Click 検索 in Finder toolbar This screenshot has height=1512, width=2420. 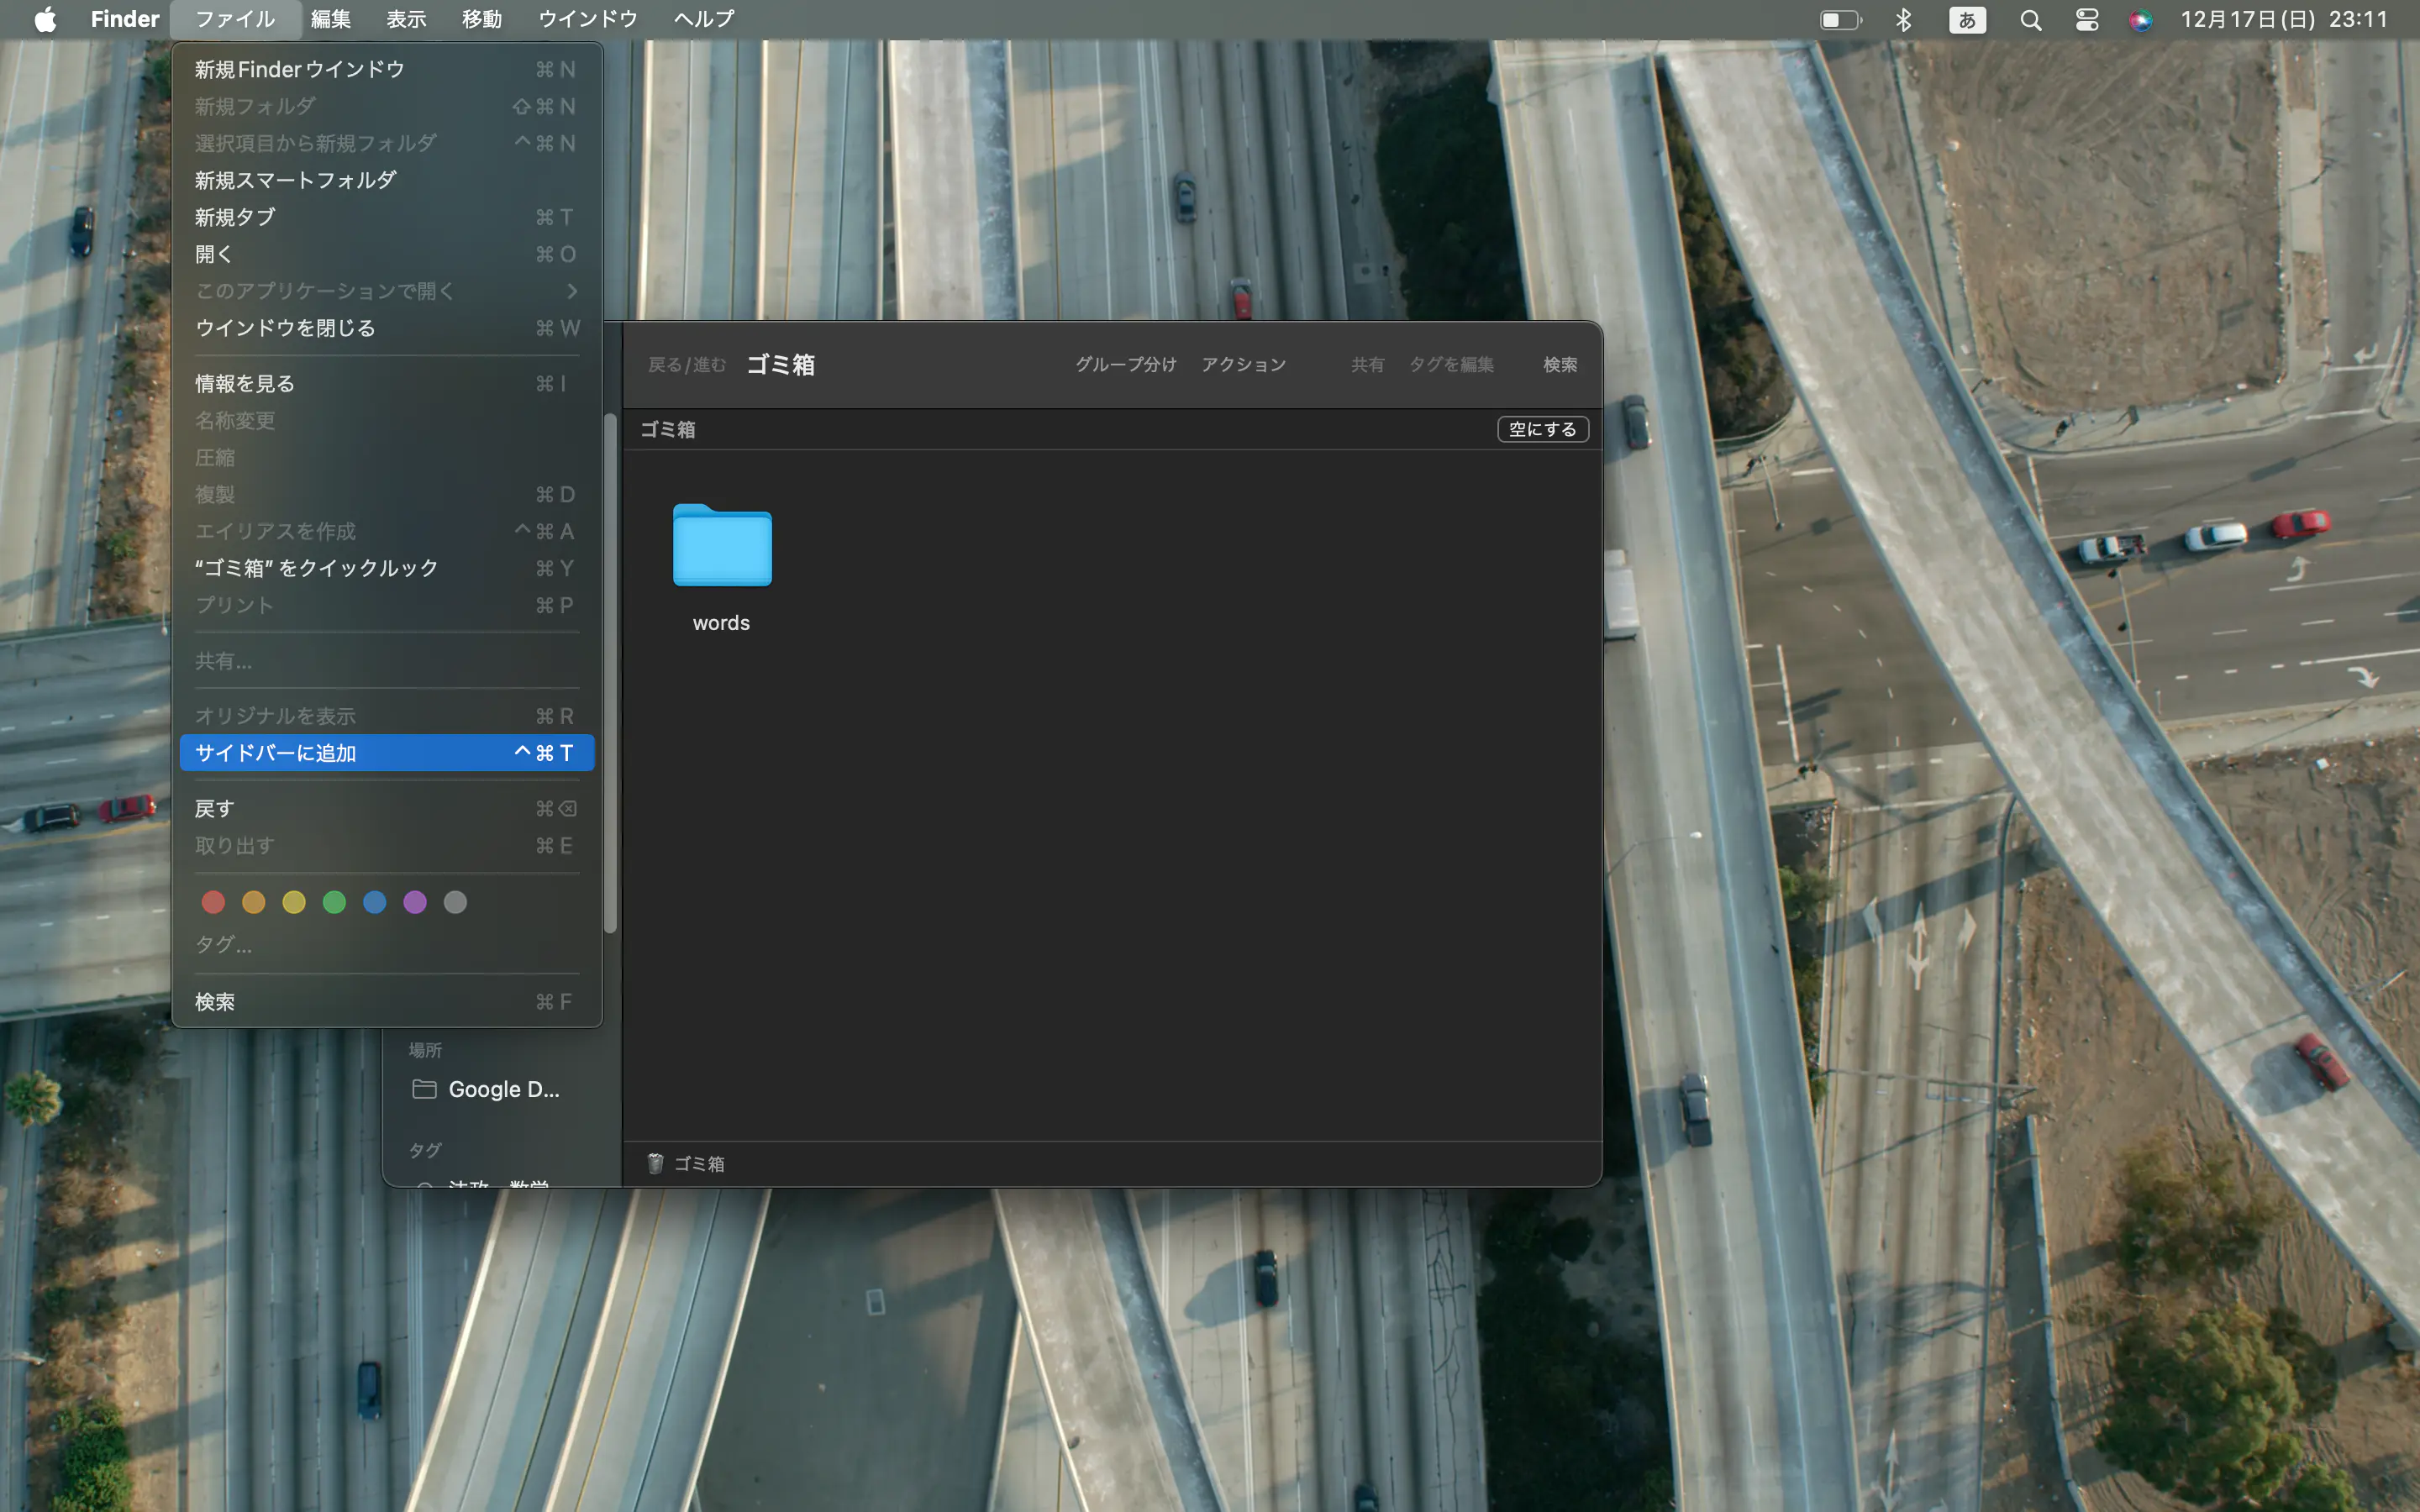pyautogui.click(x=1560, y=364)
